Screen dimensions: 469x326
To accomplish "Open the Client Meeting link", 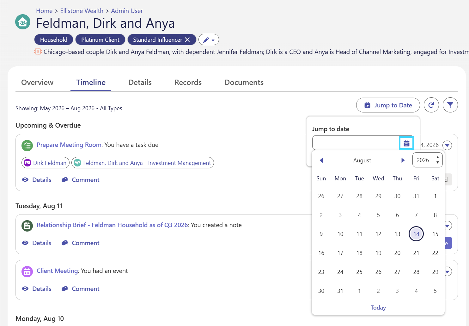I will point(57,271).
